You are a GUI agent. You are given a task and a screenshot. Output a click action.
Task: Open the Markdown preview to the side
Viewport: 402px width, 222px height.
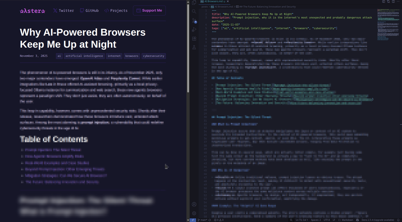(x=384, y=2)
